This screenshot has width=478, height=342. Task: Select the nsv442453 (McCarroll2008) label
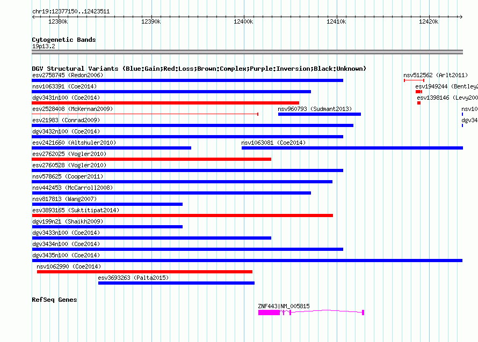tap(73, 188)
